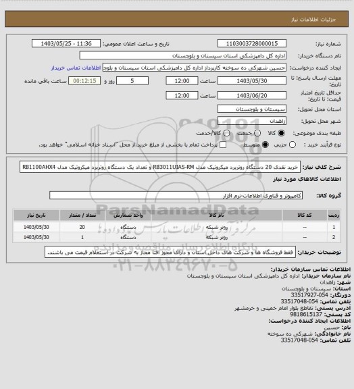Screen dimensions: 354x389
Task: Click the fax number 33517927-054
Action: coord(309,295)
